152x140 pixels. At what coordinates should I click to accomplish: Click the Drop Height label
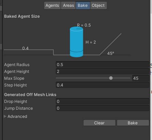tap(15, 102)
